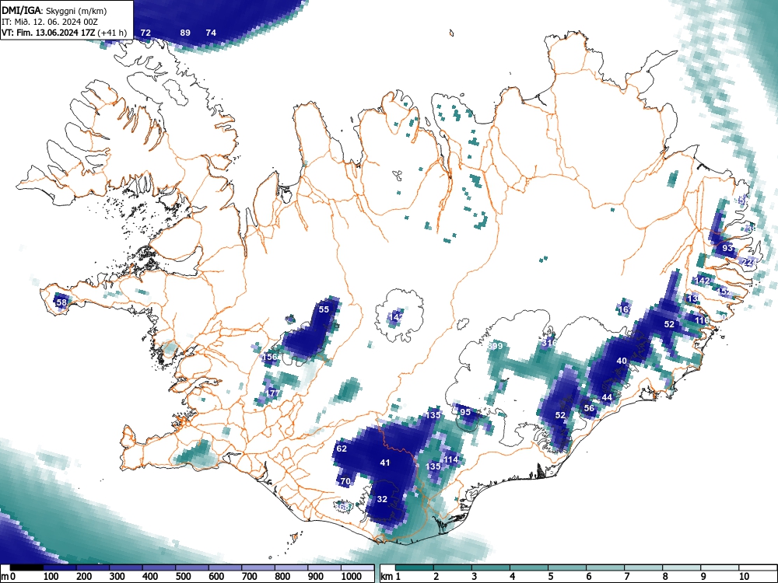Click the visibility value 899 on the map
The width and height of the screenshot is (778, 583).
pos(495,346)
